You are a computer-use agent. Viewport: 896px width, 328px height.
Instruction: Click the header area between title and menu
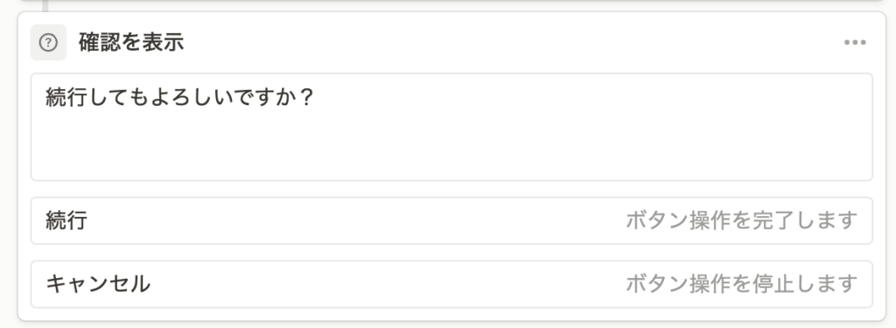coord(514,43)
